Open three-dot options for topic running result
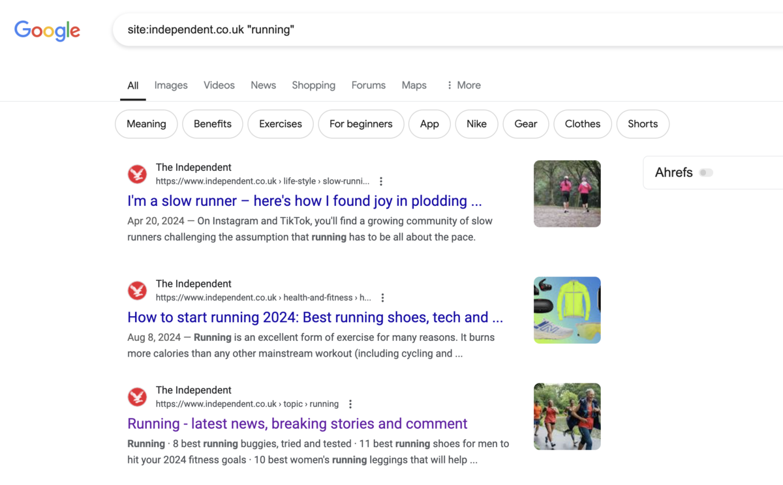 (x=350, y=404)
